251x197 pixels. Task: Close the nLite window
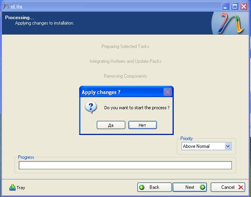tap(244, 7)
